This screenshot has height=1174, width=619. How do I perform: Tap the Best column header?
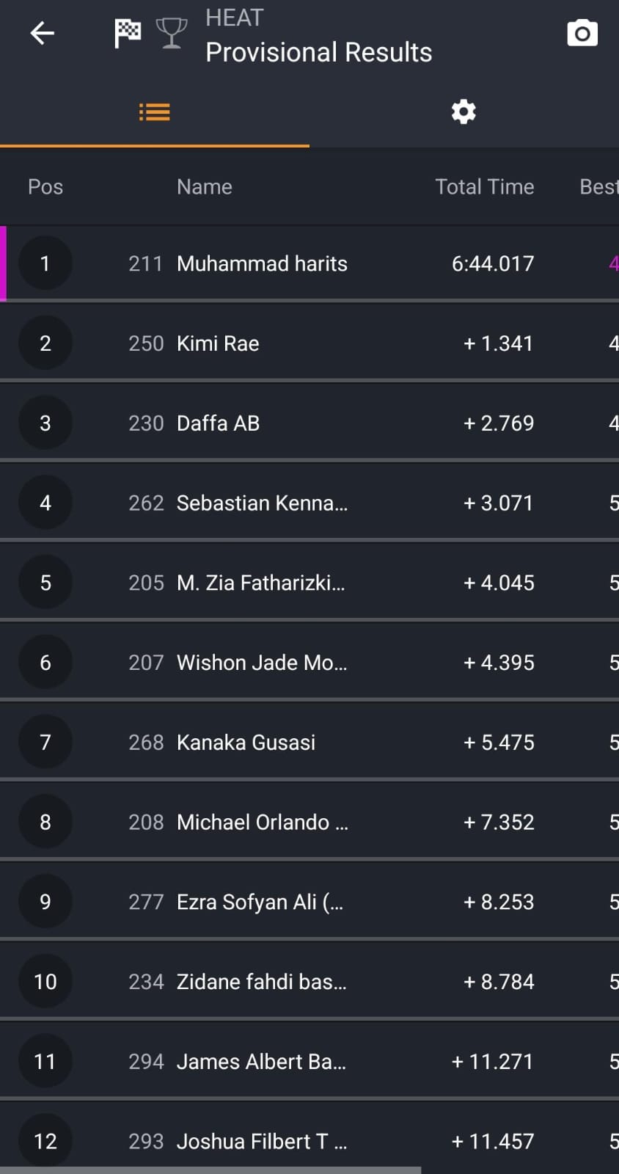click(x=598, y=187)
